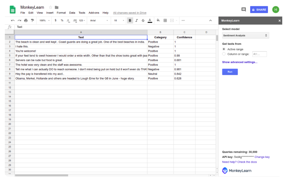The image size is (302, 182).
Task: Click the Print icon
Action: [x=26, y=20]
